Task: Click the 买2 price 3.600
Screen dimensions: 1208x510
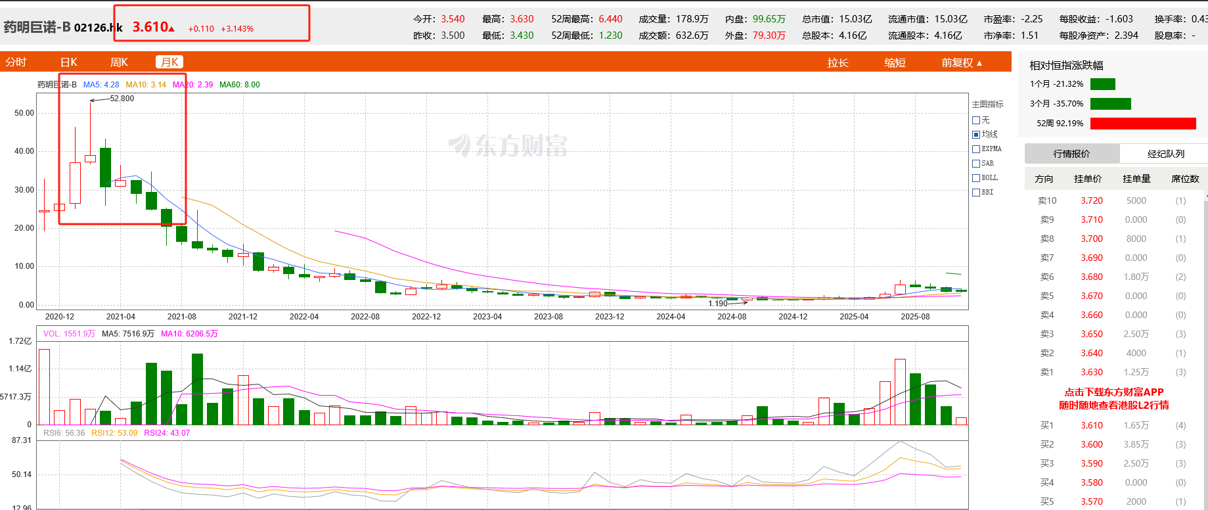Action: coord(1092,445)
